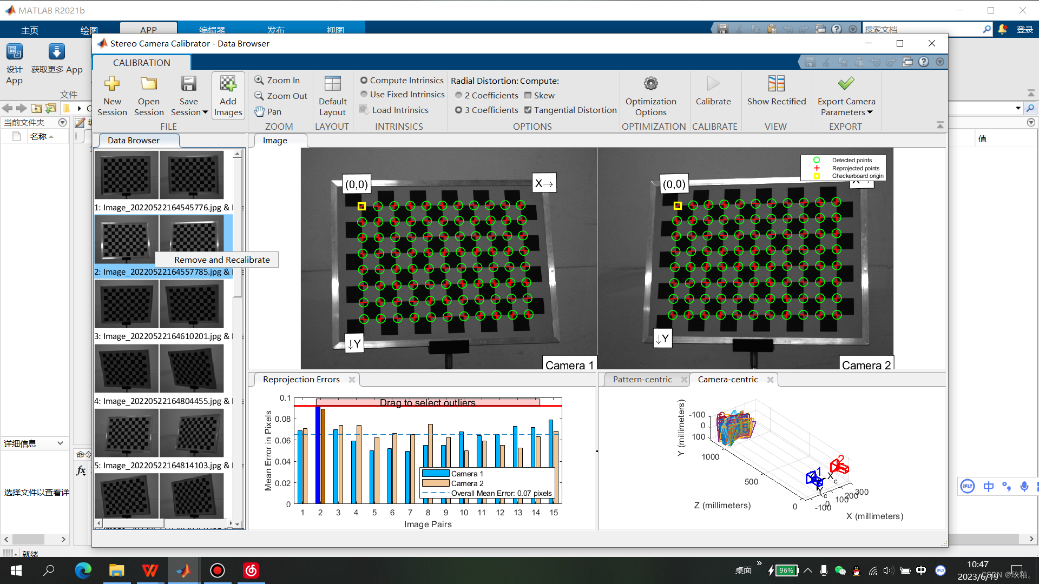Select the Pan hand tool
Viewport: 1039px width, 584px height.
click(268, 111)
